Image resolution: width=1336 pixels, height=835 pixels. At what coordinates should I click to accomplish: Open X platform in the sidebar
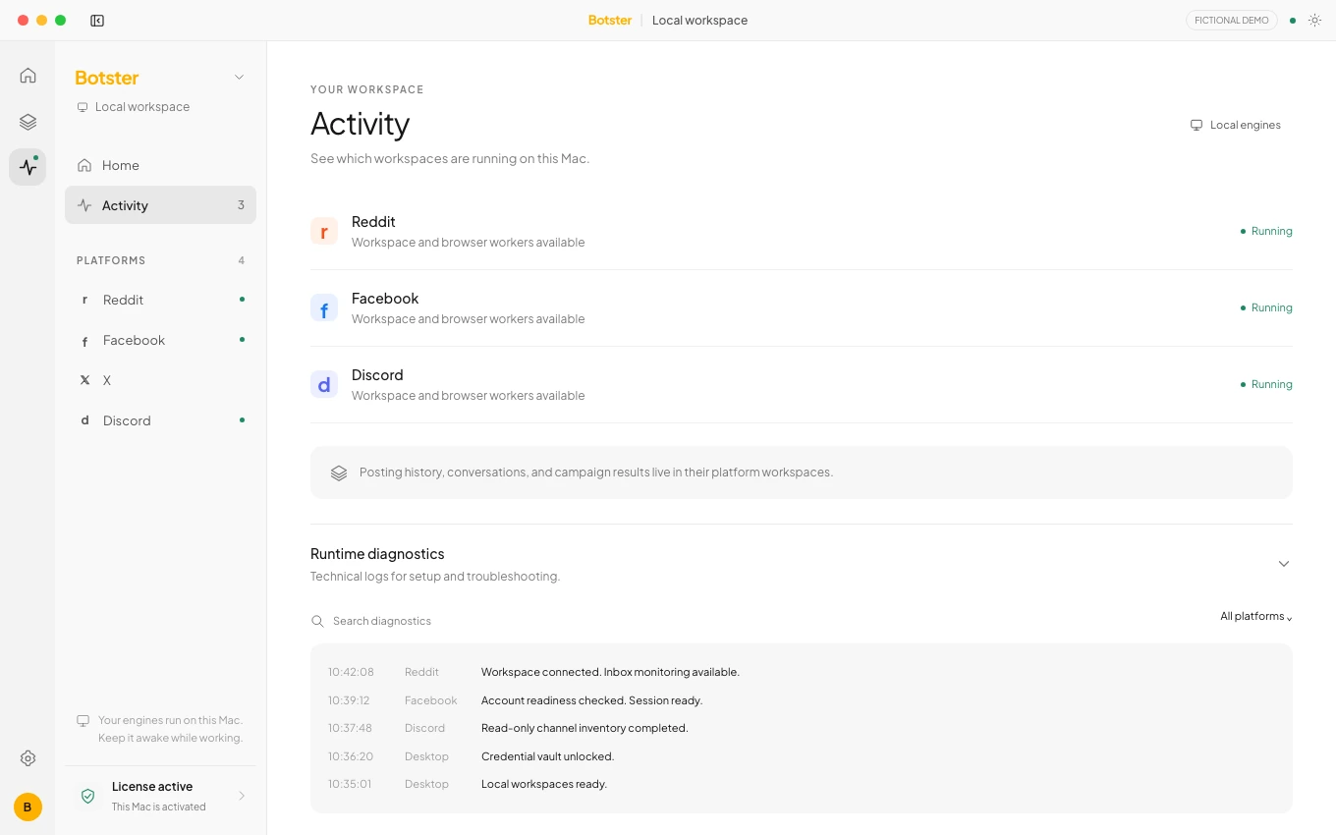pos(160,380)
